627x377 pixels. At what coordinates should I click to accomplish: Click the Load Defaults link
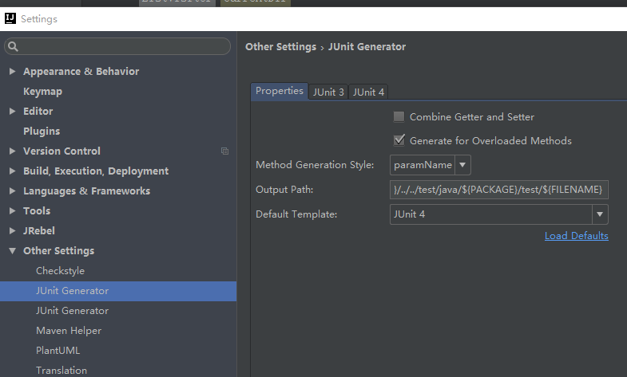576,236
